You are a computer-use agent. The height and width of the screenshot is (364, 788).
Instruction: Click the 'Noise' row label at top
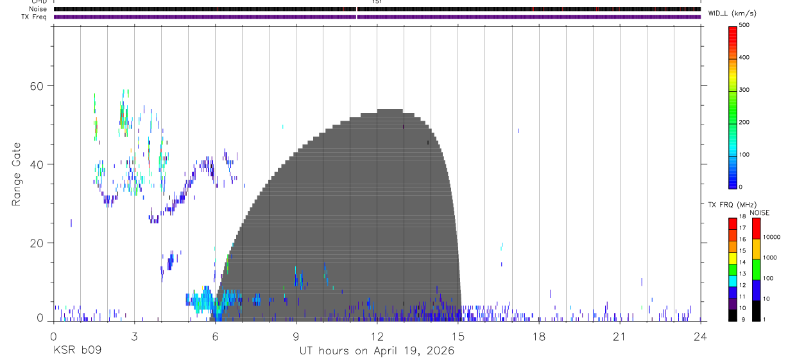pos(39,9)
